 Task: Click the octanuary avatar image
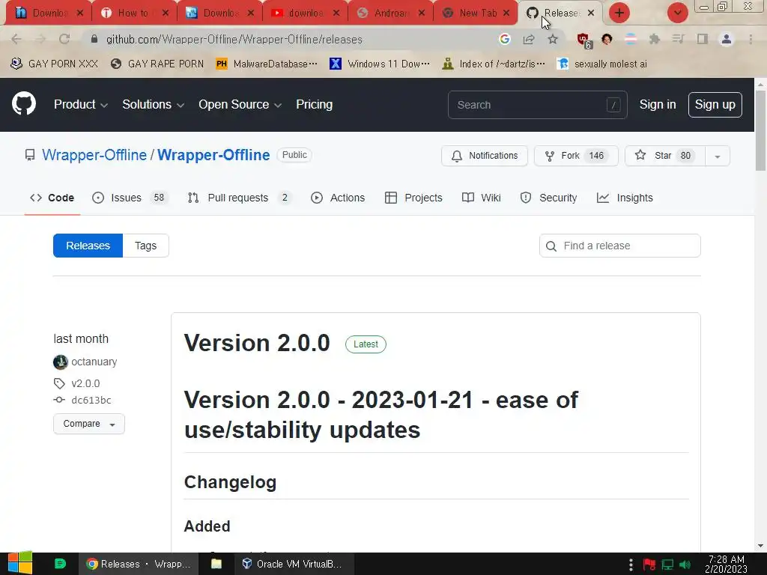click(x=60, y=362)
